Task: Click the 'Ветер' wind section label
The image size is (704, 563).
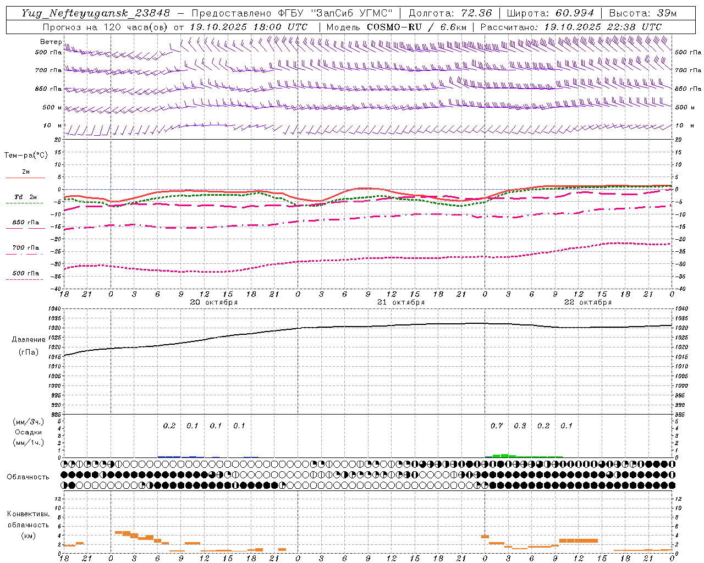Action: pyautogui.click(x=51, y=42)
